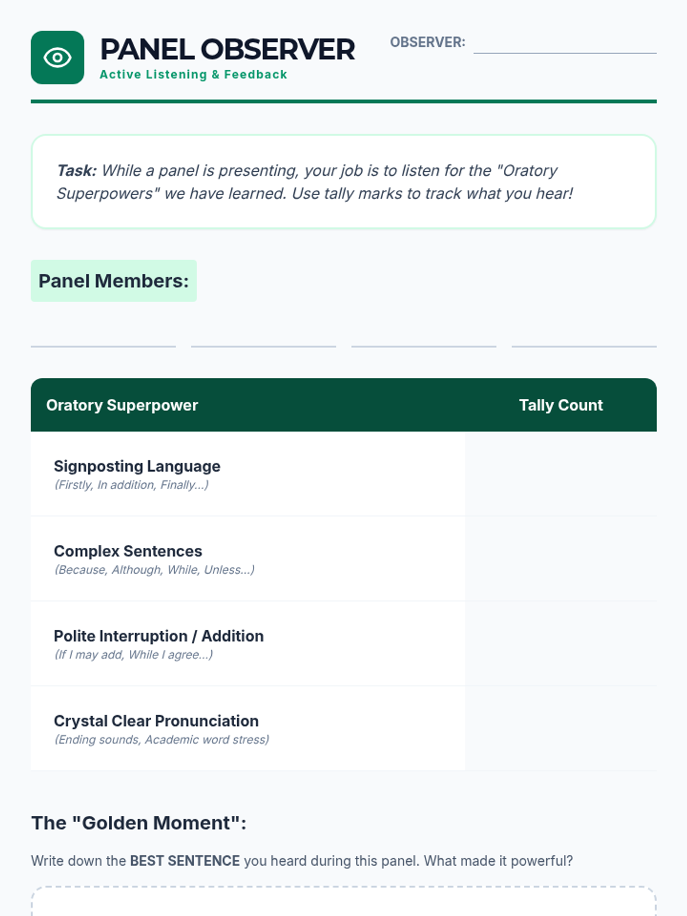The height and width of the screenshot is (916, 687).
Task: Click the Complex Sentences tally cell
Action: tap(560, 559)
